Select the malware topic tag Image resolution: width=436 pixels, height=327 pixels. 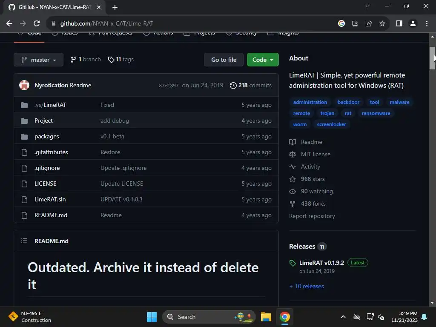point(399,102)
